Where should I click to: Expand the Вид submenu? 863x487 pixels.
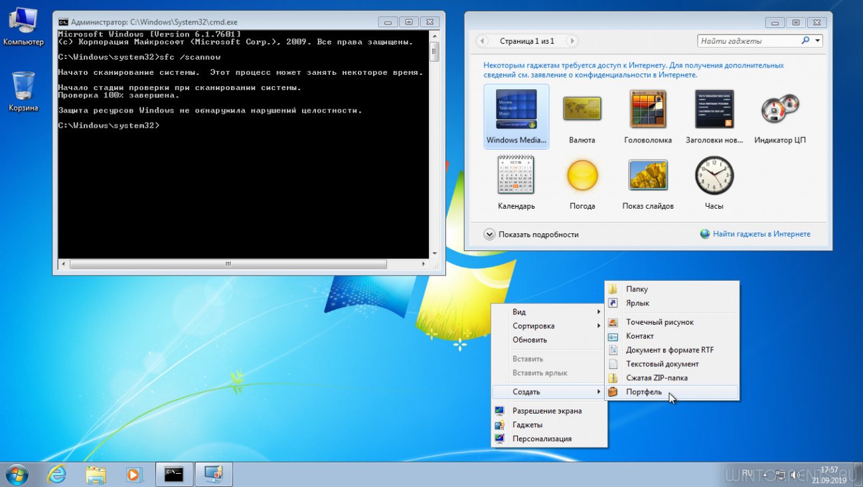[548, 311]
